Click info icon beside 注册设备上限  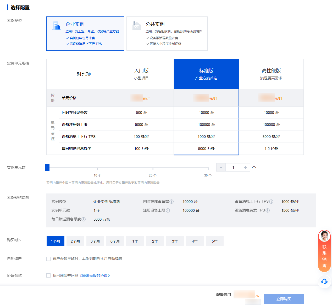168,210
